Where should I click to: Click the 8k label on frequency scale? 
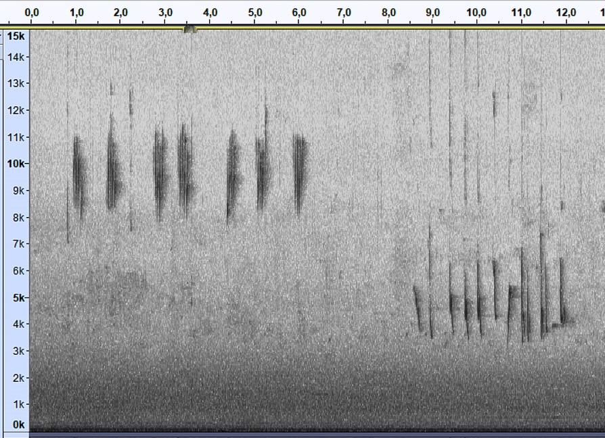18,218
